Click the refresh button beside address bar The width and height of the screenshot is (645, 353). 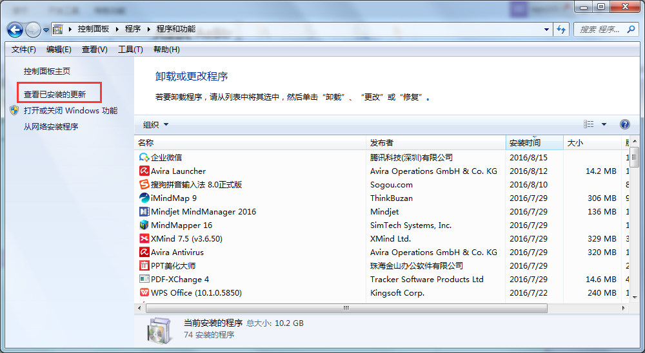[561, 30]
